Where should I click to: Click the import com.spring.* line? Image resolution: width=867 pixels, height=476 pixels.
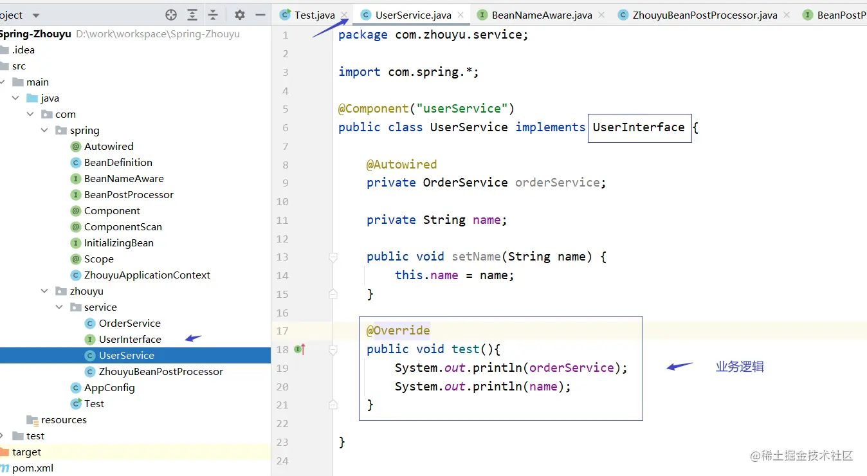pyautogui.click(x=408, y=72)
